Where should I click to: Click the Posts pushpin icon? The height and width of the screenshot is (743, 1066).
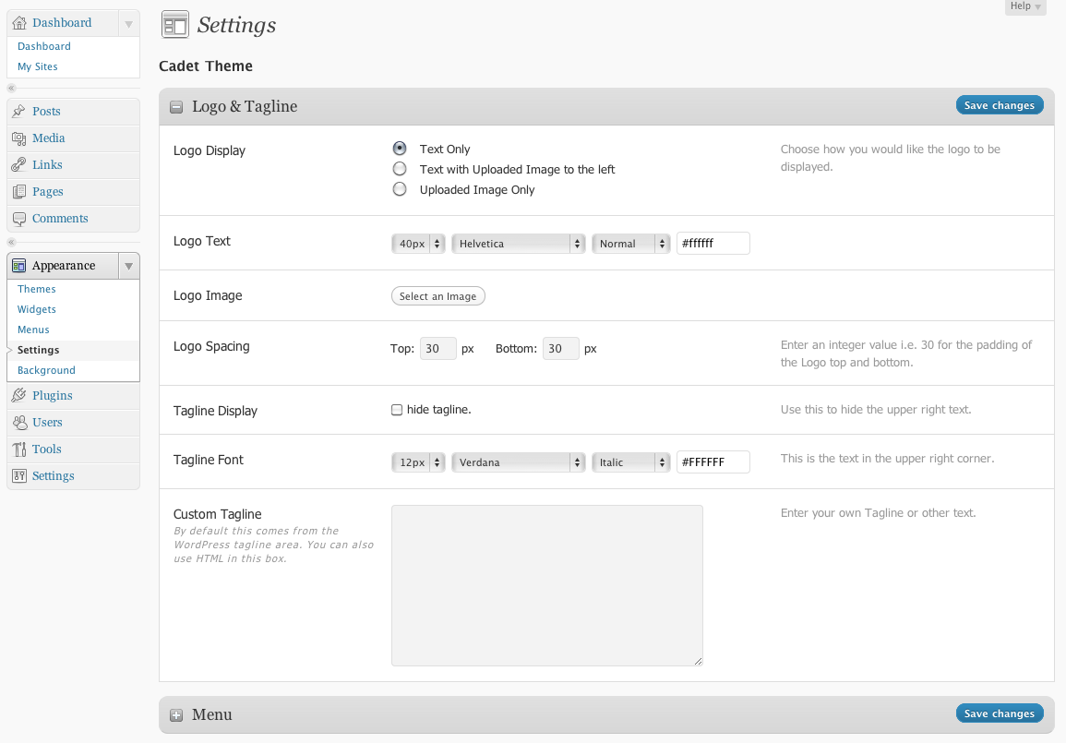point(19,111)
